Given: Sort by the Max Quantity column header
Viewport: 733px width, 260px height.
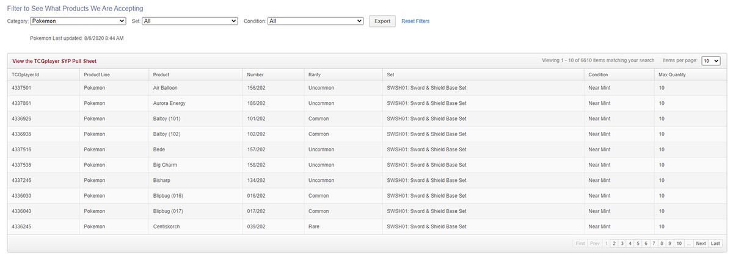Looking at the screenshot, I should (x=690, y=74).
